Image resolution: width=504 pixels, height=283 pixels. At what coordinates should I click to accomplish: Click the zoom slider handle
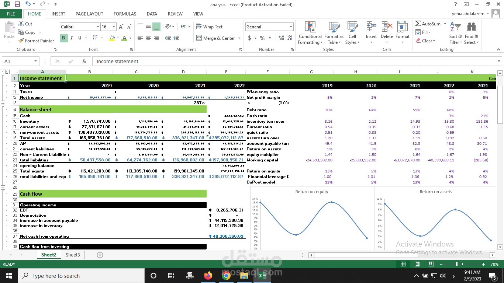[457, 264]
